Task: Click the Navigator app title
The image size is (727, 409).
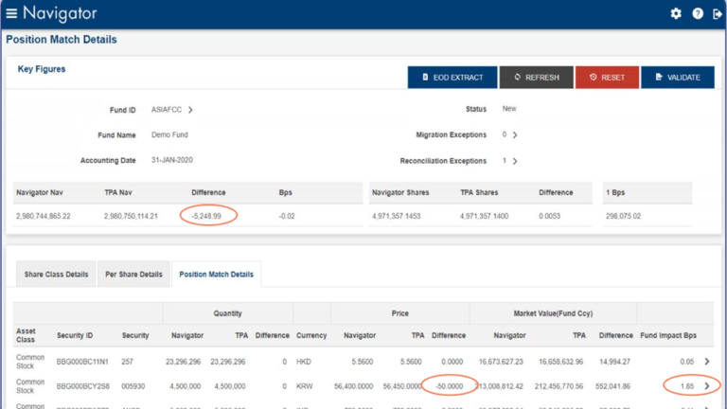Action: pyautogui.click(x=60, y=13)
